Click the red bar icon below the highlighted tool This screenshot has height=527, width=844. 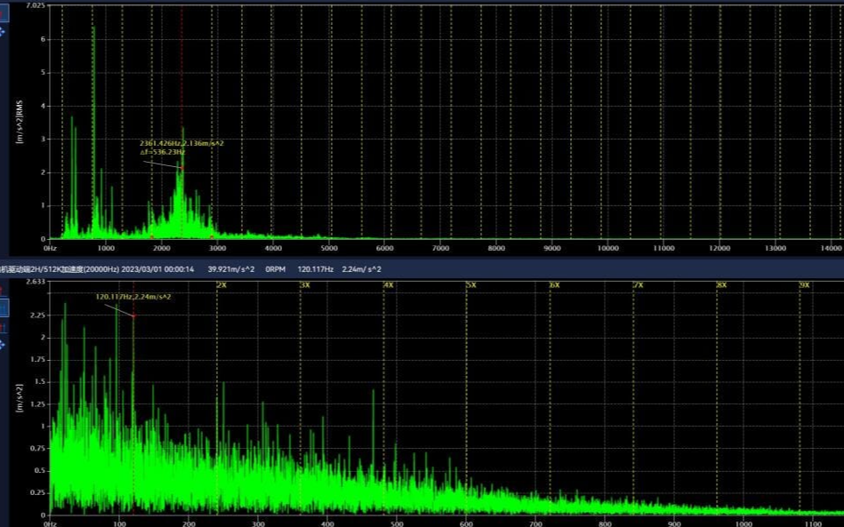pos(4,328)
